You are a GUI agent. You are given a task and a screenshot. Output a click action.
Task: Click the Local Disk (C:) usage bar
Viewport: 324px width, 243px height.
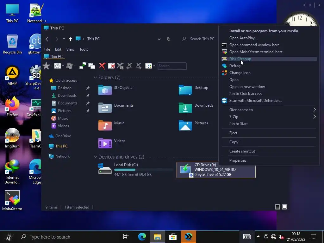(x=144, y=170)
